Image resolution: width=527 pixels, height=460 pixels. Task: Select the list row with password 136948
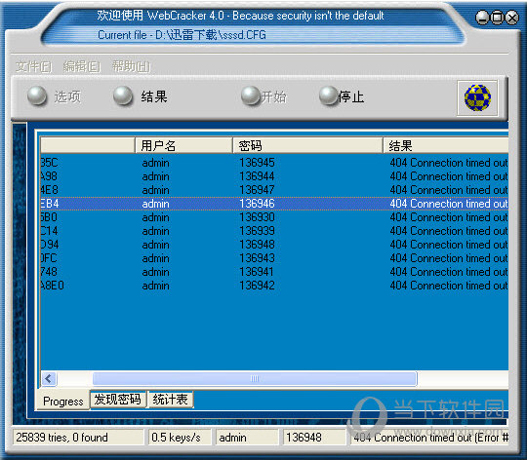[x=274, y=245]
